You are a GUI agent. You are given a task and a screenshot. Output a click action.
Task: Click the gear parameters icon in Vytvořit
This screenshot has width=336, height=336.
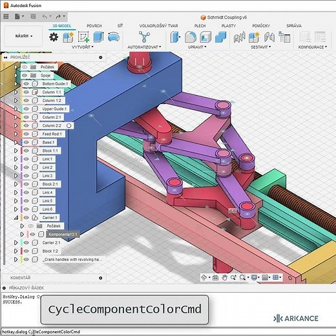pos(54,37)
